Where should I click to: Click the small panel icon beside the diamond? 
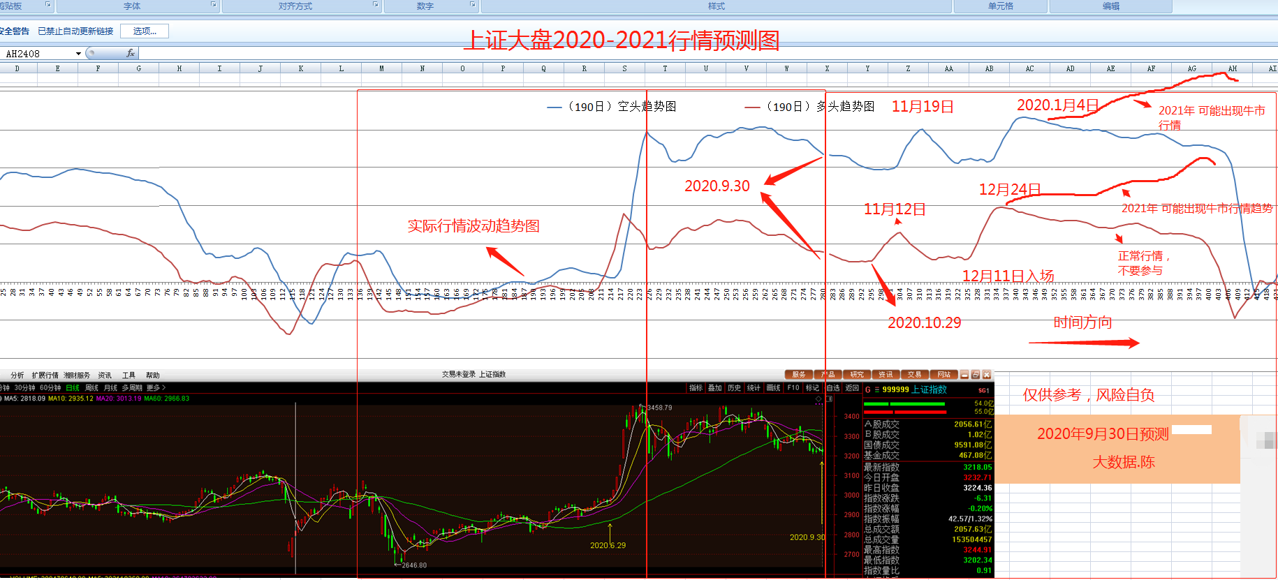point(830,399)
